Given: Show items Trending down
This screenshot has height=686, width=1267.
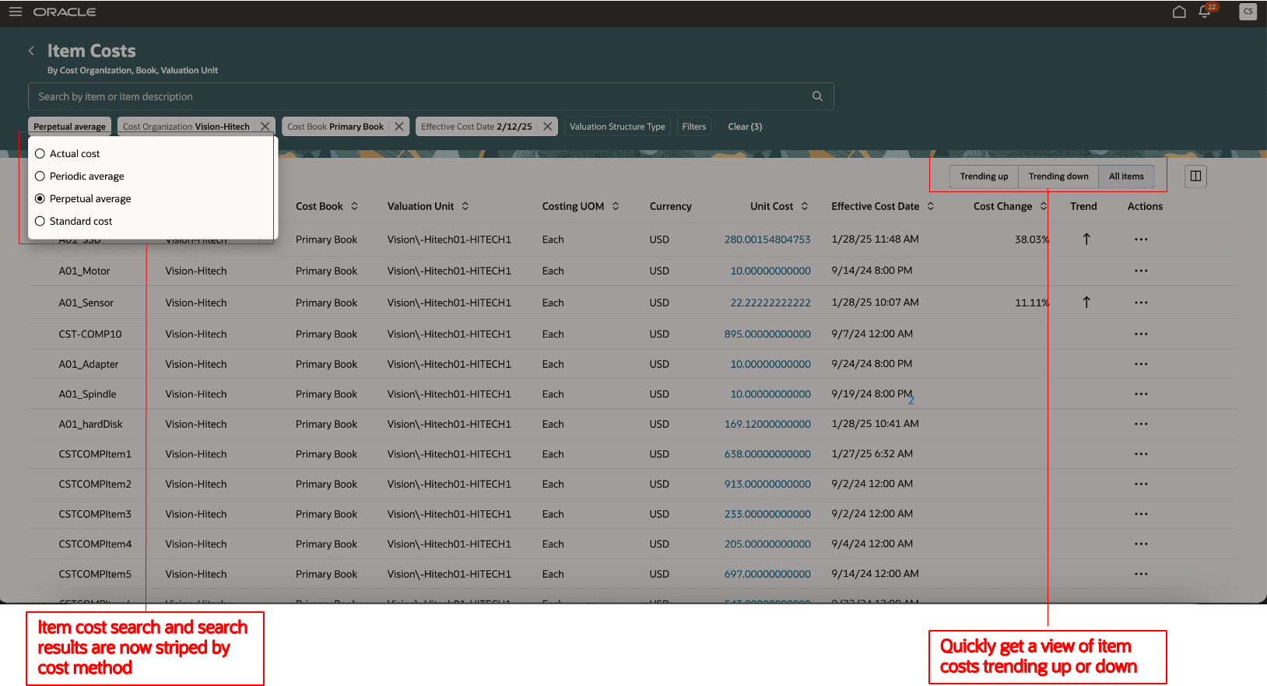Looking at the screenshot, I should point(1058,177).
